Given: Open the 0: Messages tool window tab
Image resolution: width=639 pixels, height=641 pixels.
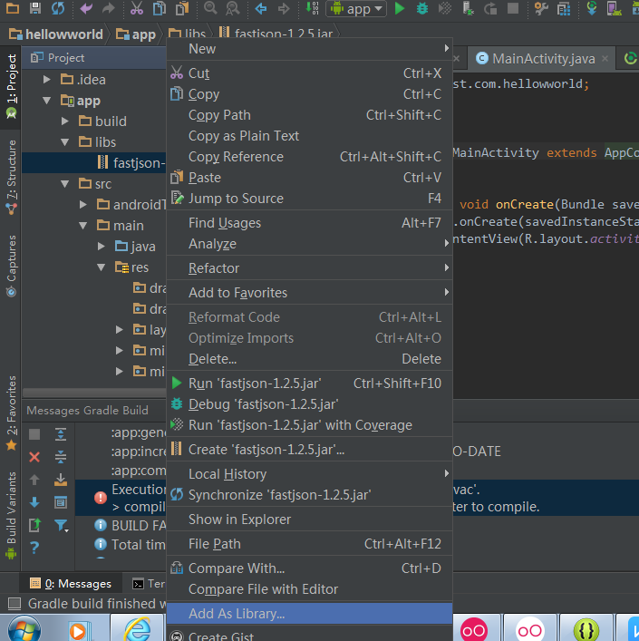Looking at the screenshot, I should pyautogui.click(x=71, y=584).
